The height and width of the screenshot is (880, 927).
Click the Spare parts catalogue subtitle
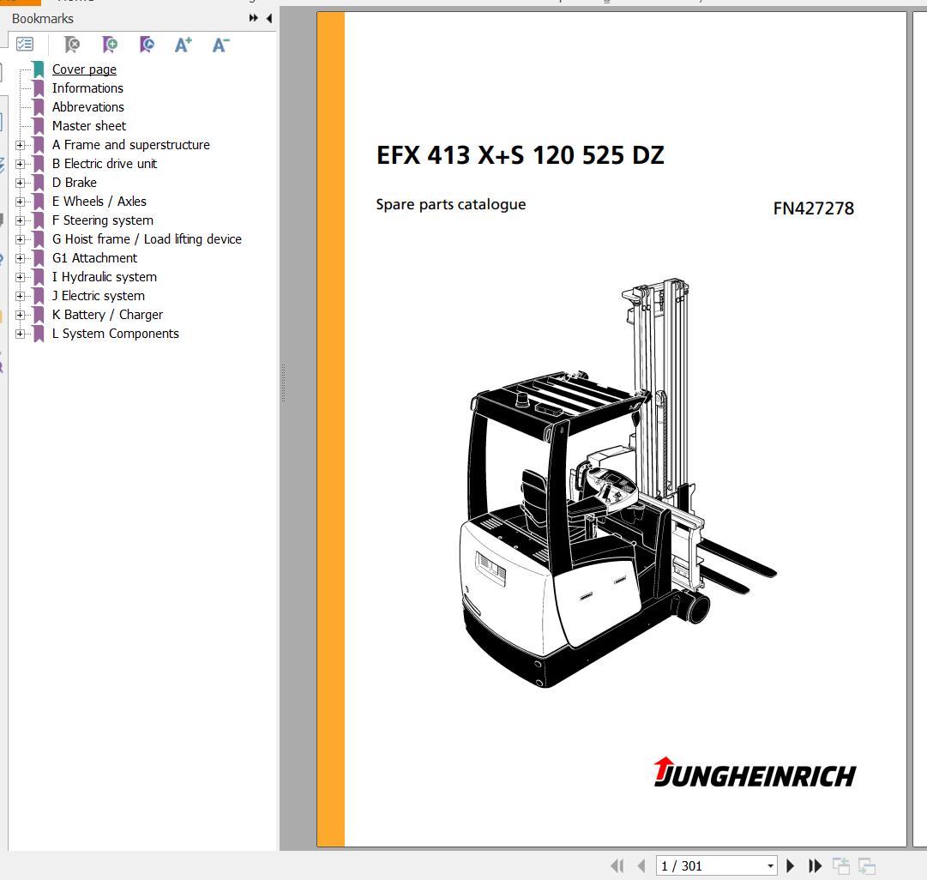pyautogui.click(x=450, y=205)
